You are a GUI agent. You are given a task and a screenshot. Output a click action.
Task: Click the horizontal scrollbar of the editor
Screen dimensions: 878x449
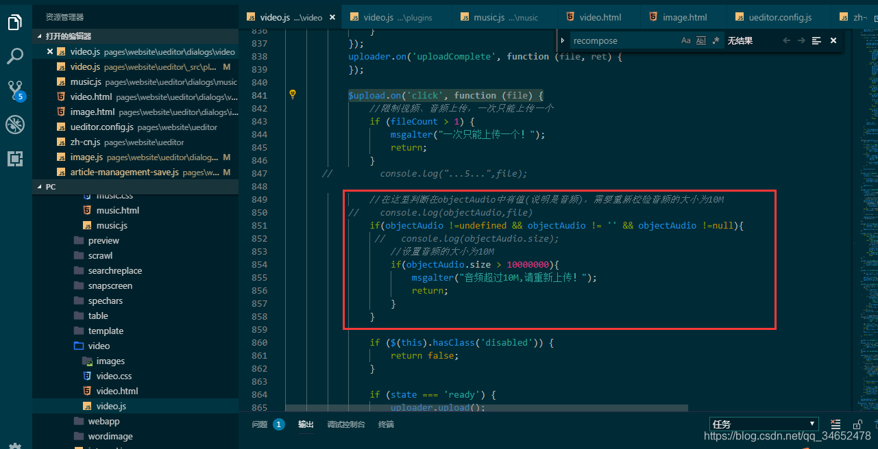pos(487,408)
